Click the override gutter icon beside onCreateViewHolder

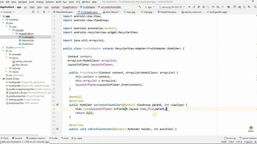coord(57,105)
